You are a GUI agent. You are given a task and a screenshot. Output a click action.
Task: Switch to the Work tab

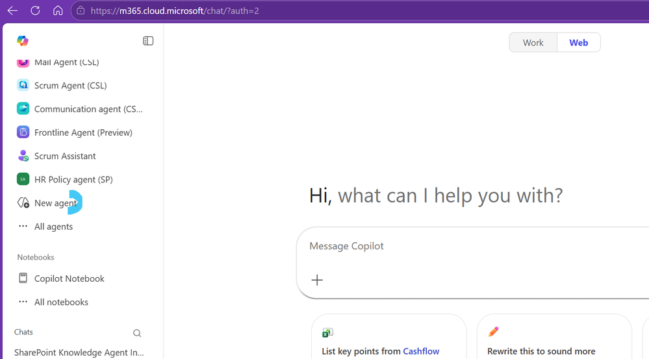(533, 43)
